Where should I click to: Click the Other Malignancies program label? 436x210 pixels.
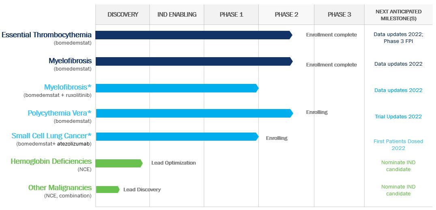pyautogui.click(x=60, y=188)
